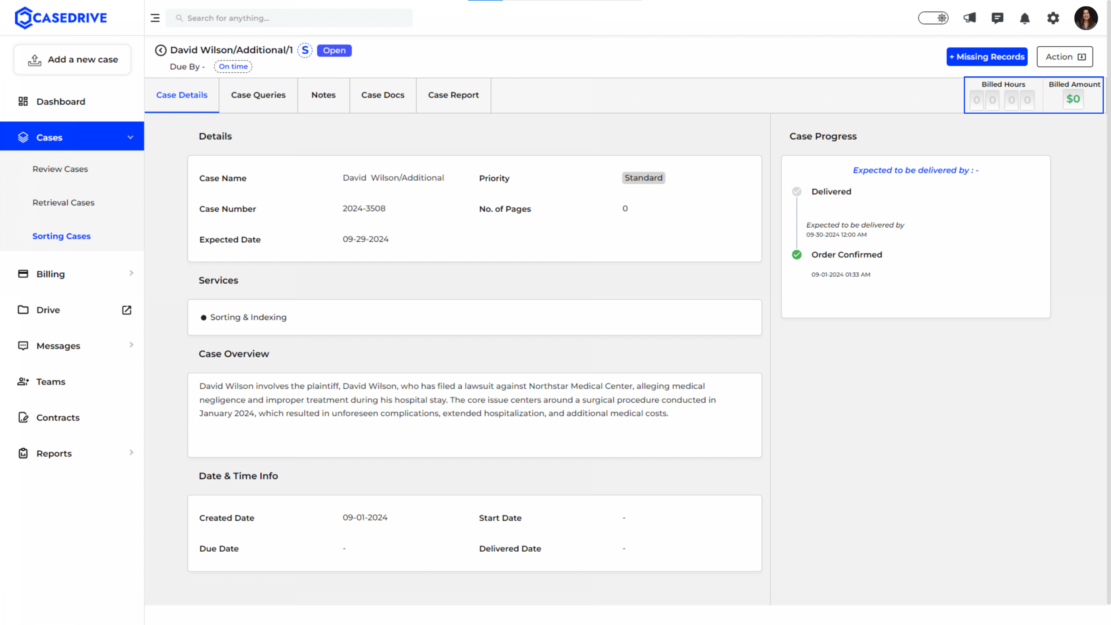Expand the Messages submenu chevron

point(131,345)
